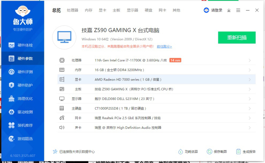This screenshot has height=163, width=265.
Task: Click the 16 GB DDR4 3200MHz text
Action: 119,70
